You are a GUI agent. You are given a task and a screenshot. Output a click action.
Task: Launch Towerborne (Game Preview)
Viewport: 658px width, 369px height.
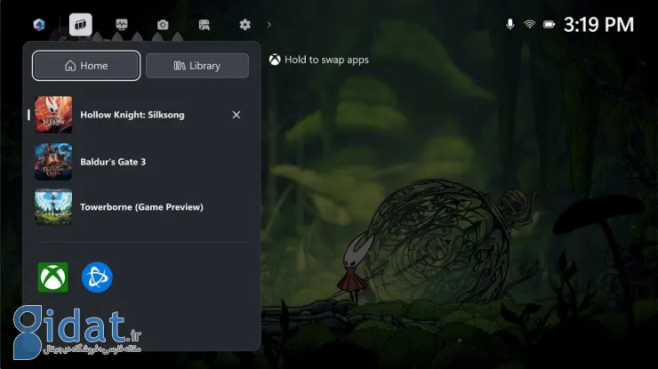pyautogui.click(x=140, y=207)
